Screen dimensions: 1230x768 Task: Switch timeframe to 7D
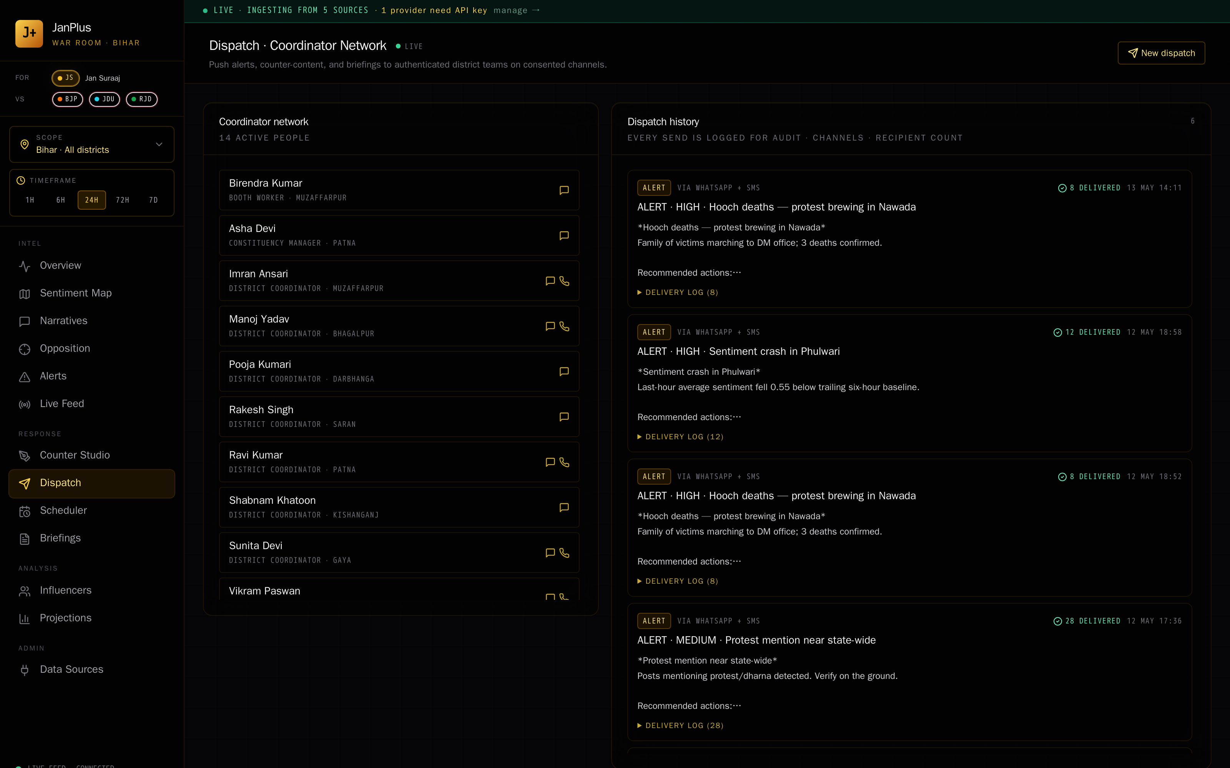(x=153, y=200)
